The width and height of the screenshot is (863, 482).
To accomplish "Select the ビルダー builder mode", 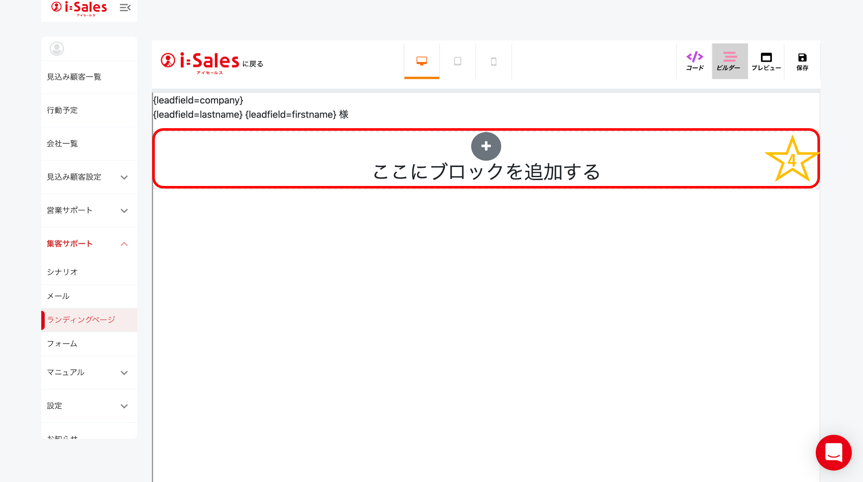I will (730, 61).
